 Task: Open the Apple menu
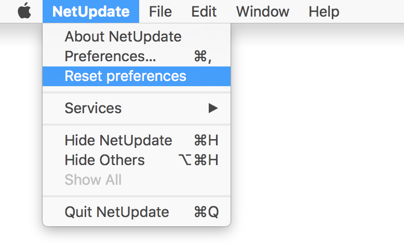coord(24,11)
